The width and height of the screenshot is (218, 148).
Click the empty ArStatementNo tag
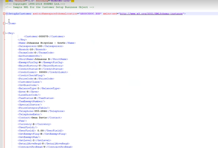click(30, 56)
